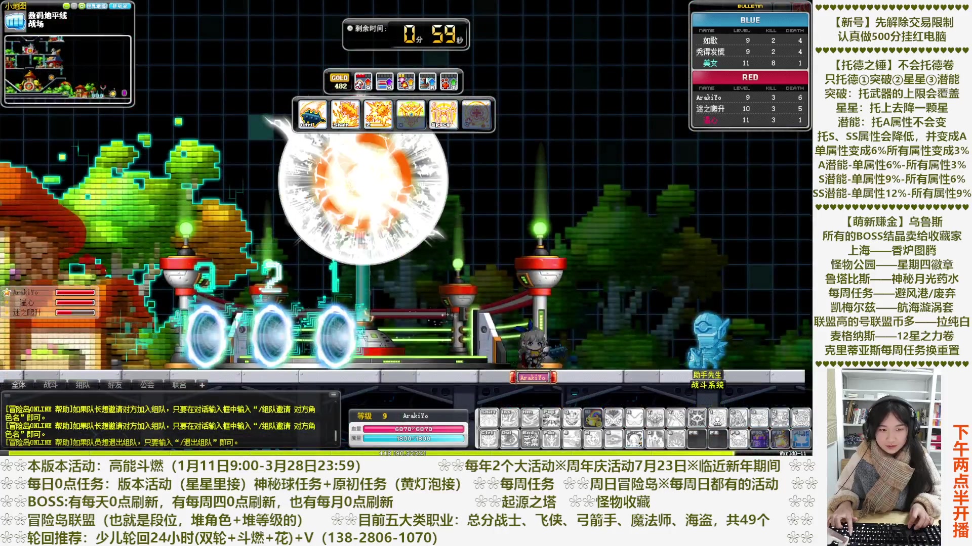
Task: Click the F12 blue maple leaf quickslot
Action: click(x=800, y=439)
